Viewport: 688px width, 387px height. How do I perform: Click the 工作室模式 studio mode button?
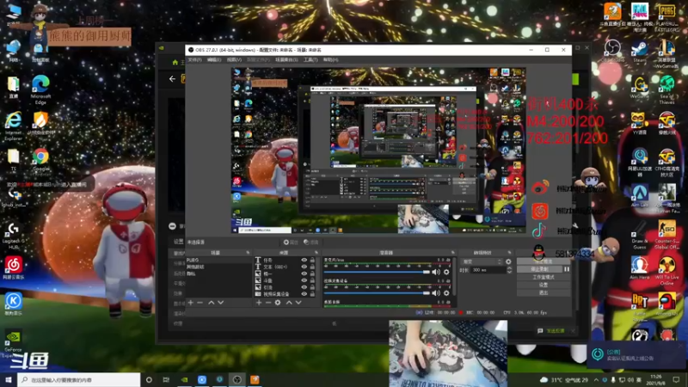(x=544, y=277)
